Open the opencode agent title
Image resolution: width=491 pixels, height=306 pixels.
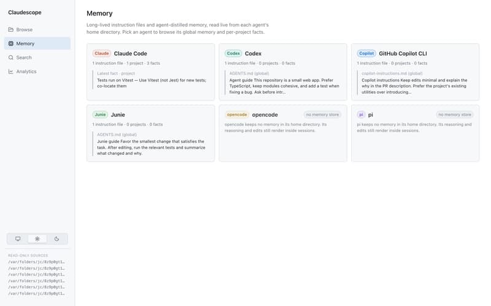pos(265,115)
